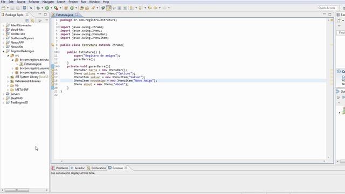Expand the Servers project node
Image resolution: width=345 pixels, height=194 pixels.
tap(4, 94)
